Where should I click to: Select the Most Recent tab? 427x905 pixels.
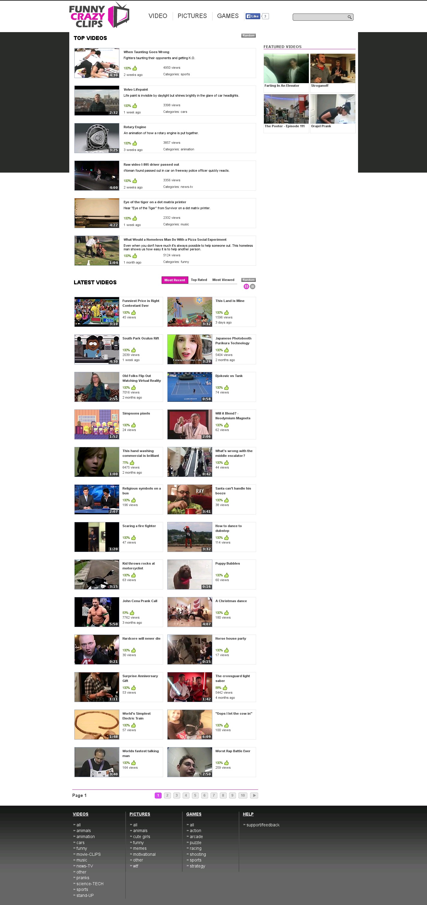pyautogui.click(x=175, y=280)
